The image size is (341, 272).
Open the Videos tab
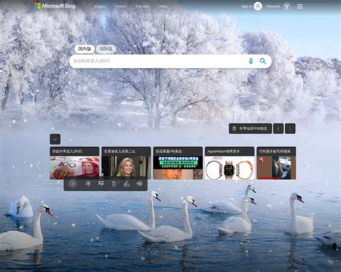coord(120,6)
